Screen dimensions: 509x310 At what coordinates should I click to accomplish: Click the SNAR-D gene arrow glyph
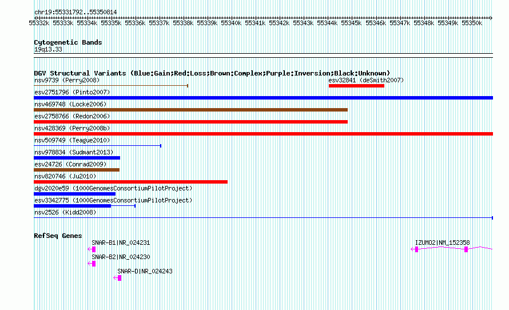117,278
